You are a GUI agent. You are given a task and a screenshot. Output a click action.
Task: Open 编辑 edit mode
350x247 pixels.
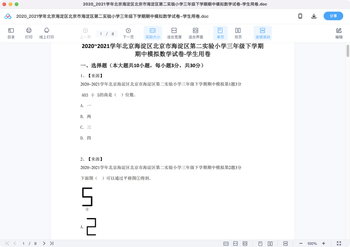(339, 33)
